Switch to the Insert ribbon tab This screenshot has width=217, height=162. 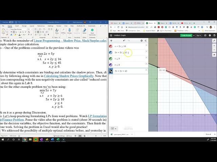tap(17, 26)
